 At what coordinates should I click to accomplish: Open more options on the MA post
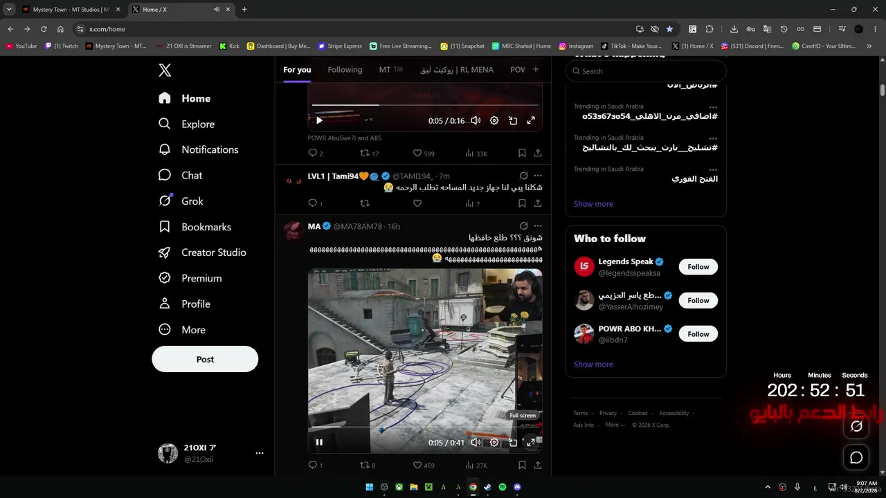(538, 226)
